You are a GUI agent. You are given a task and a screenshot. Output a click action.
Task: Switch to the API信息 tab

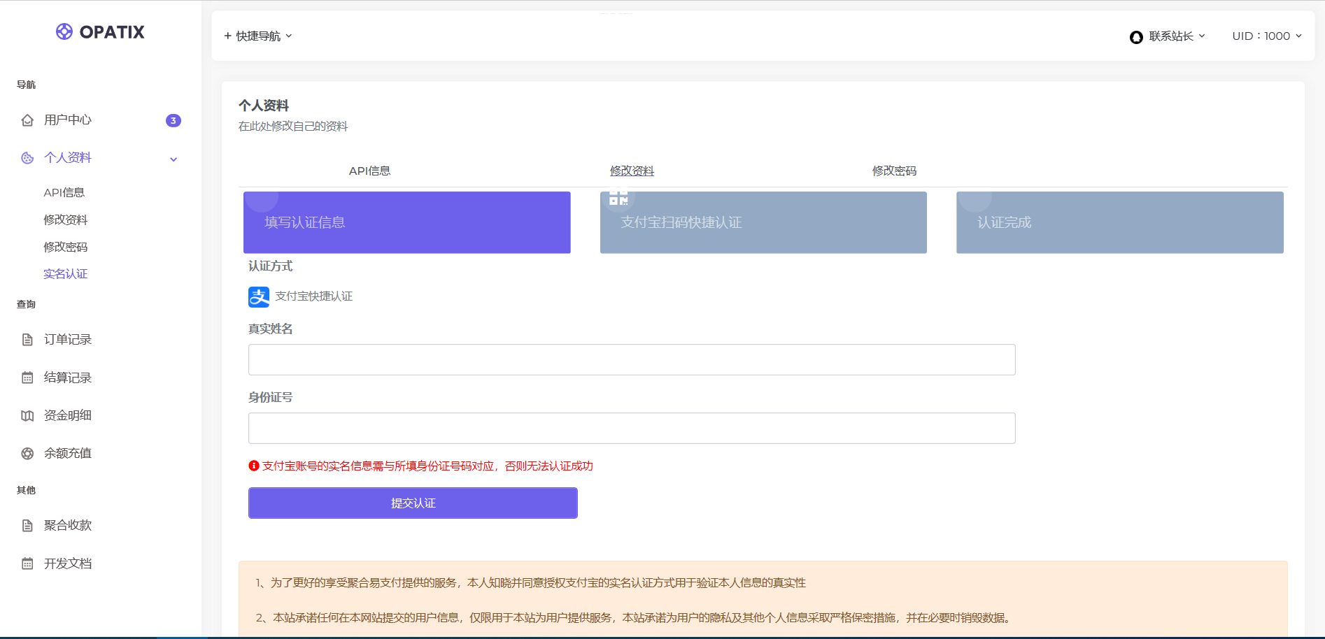[370, 171]
